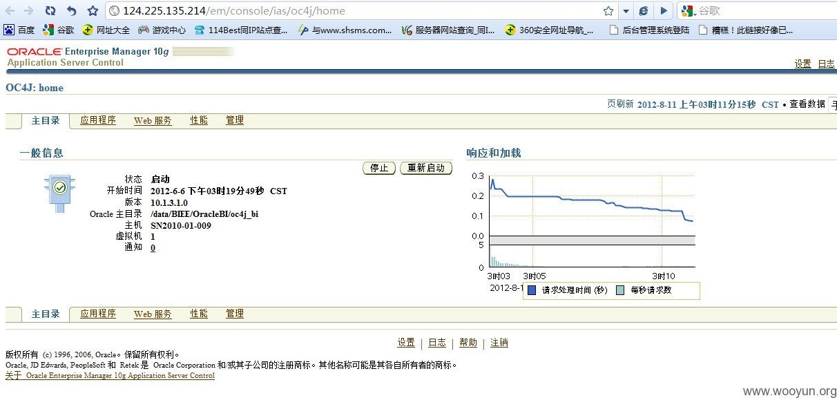Image resolution: width=837 pixels, height=398 pixels.
Task: Open the footer 帮助 link
Action: point(468,343)
